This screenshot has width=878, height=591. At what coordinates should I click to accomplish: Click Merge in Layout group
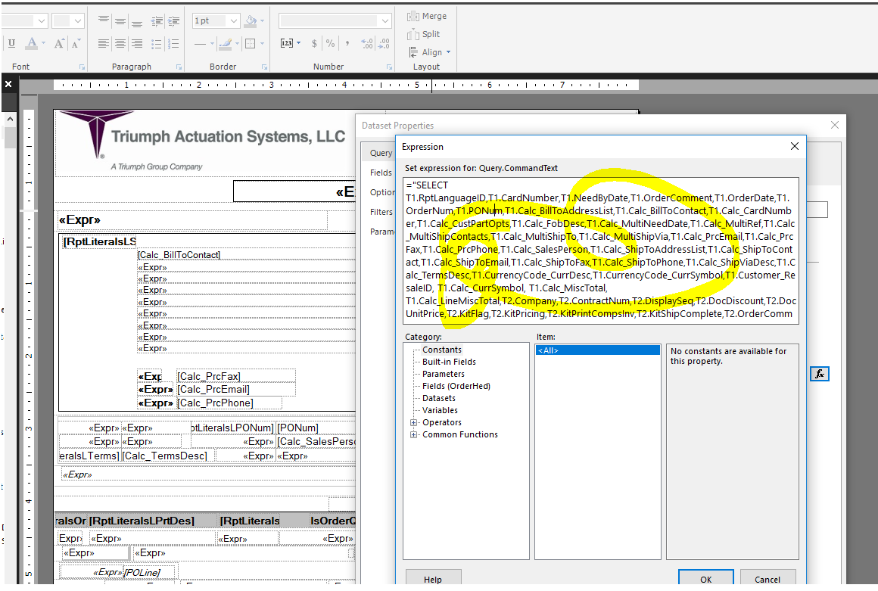click(x=427, y=16)
